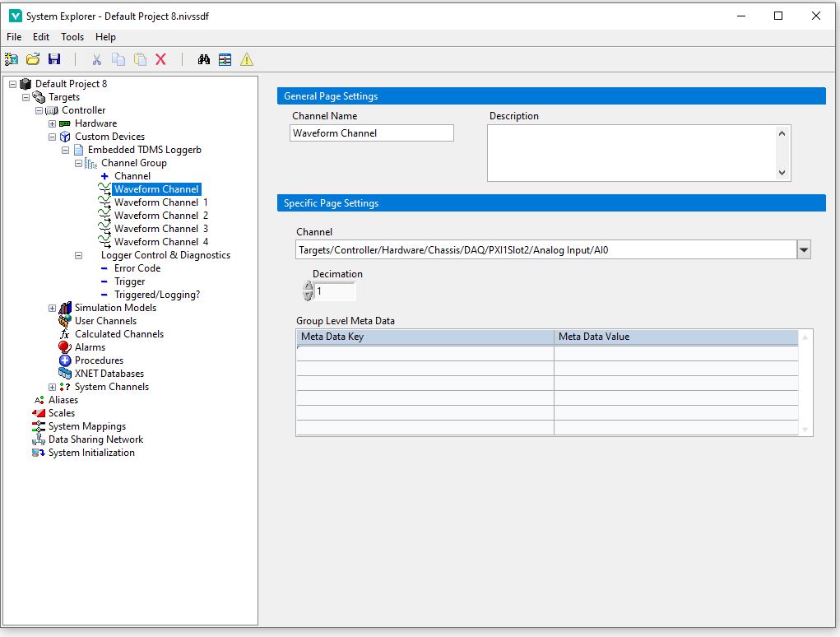Click the Controller chassis icon
The height and width of the screenshot is (637, 840).
[x=52, y=110]
